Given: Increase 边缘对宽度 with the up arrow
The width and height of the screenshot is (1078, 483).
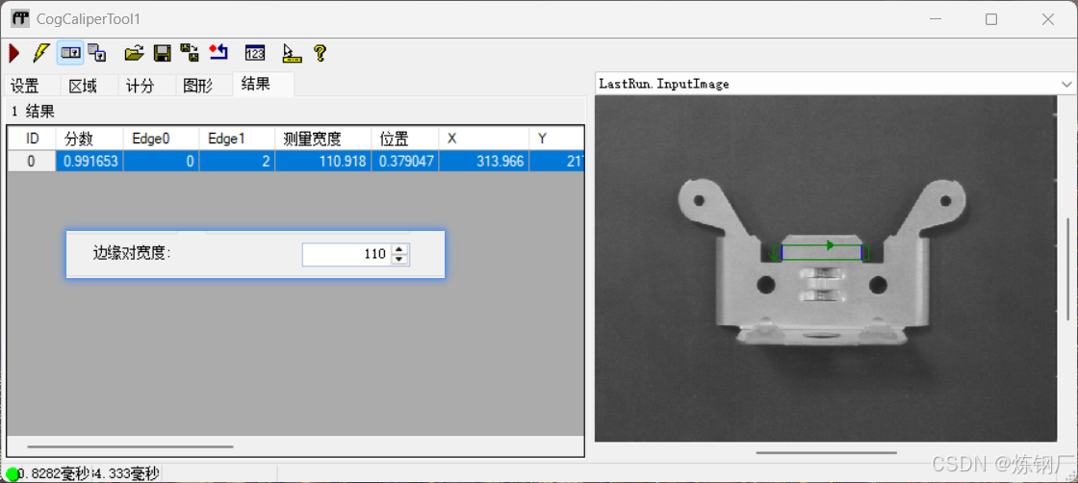Looking at the screenshot, I should pyautogui.click(x=398, y=249).
